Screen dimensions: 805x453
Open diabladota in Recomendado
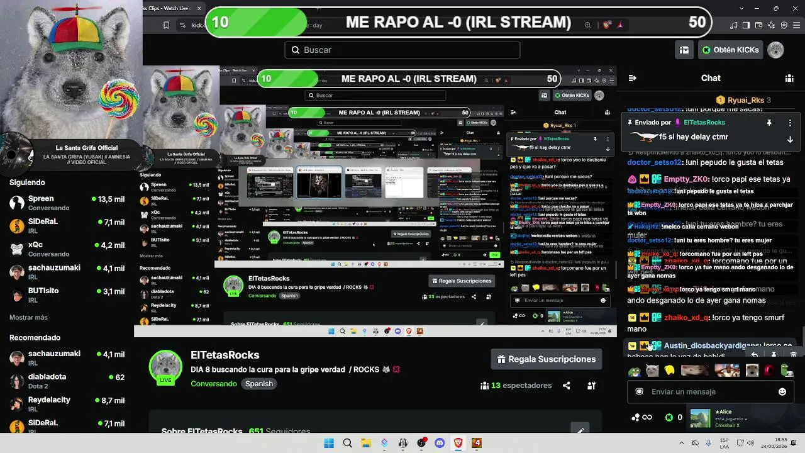pyautogui.click(x=67, y=381)
